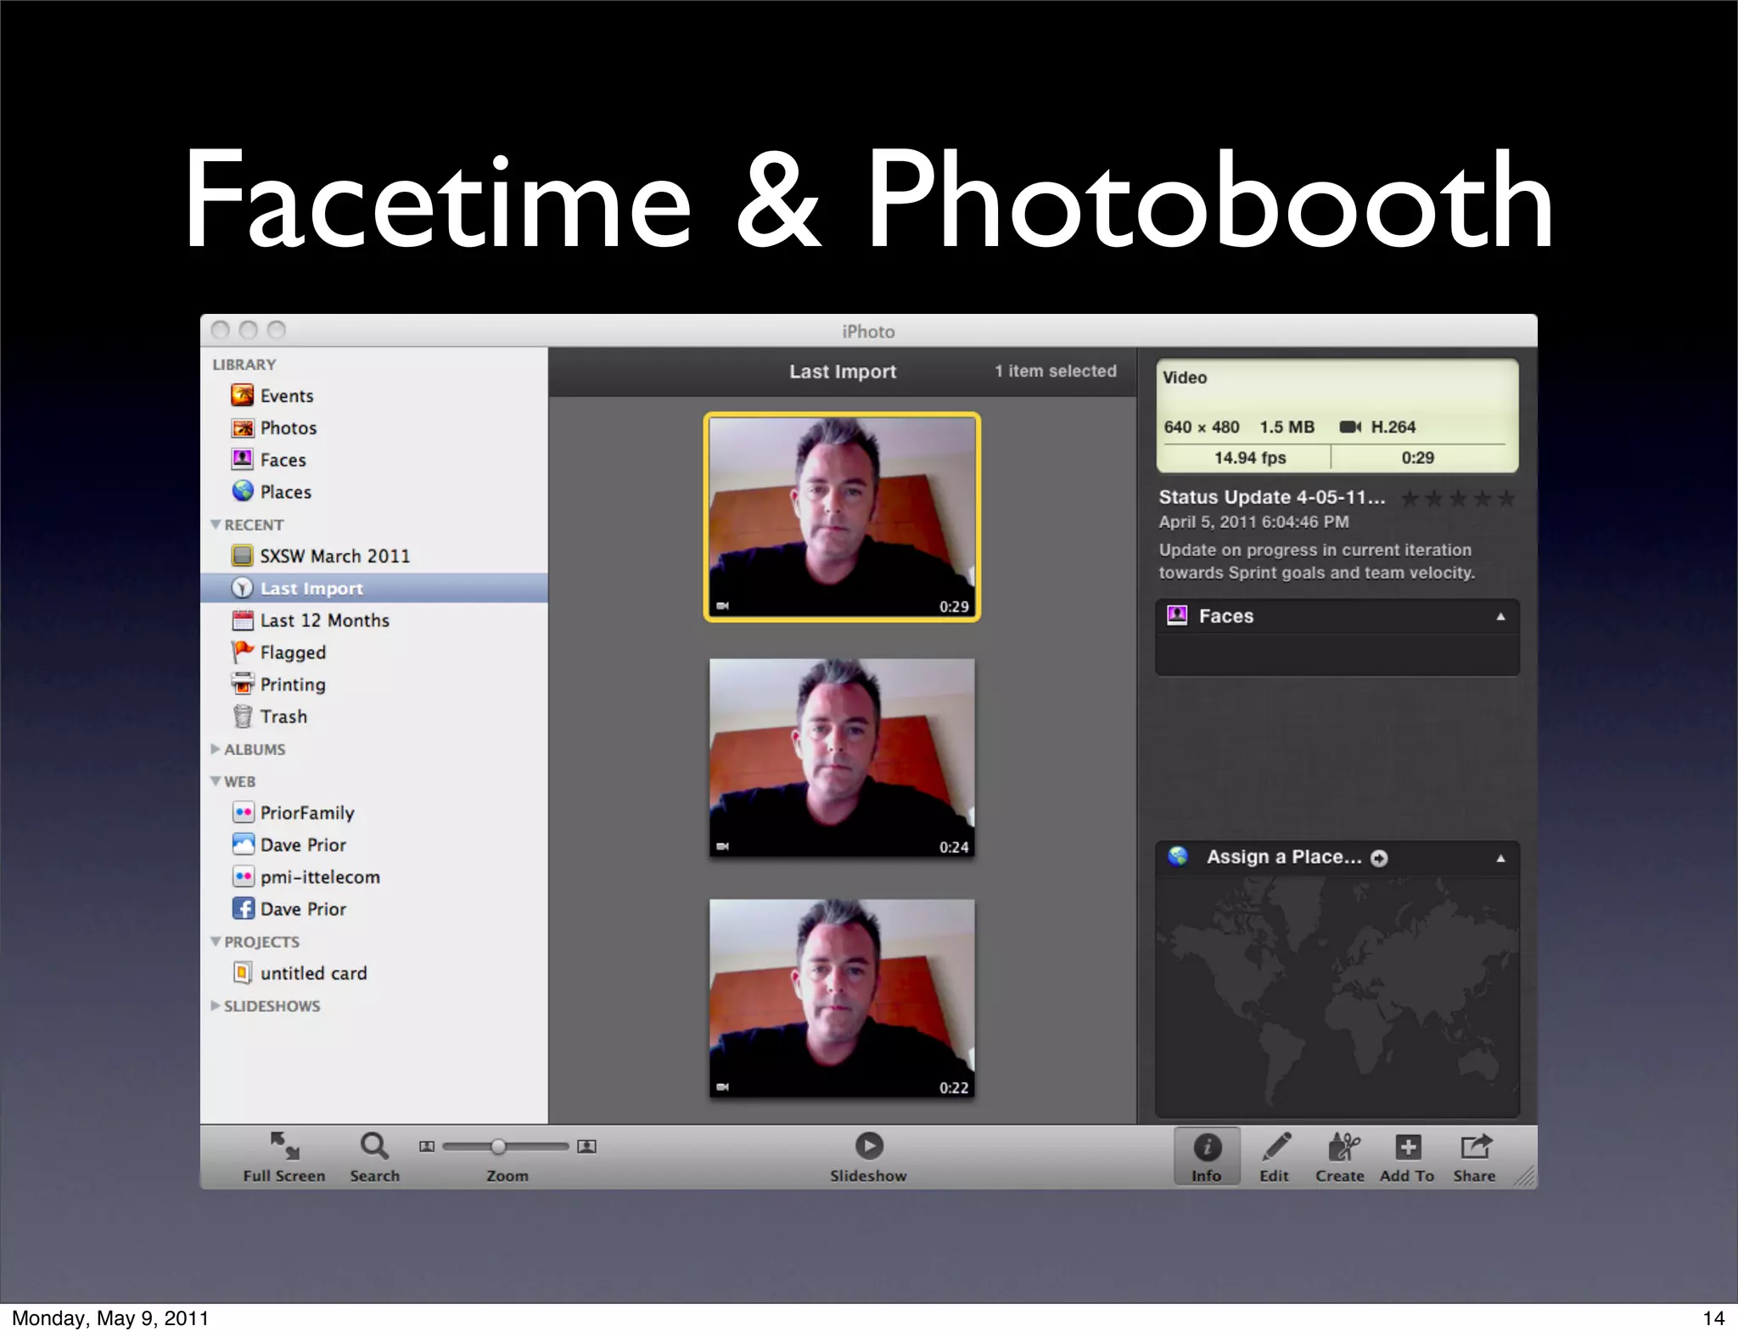Open the Search tool

tap(374, 1156)
